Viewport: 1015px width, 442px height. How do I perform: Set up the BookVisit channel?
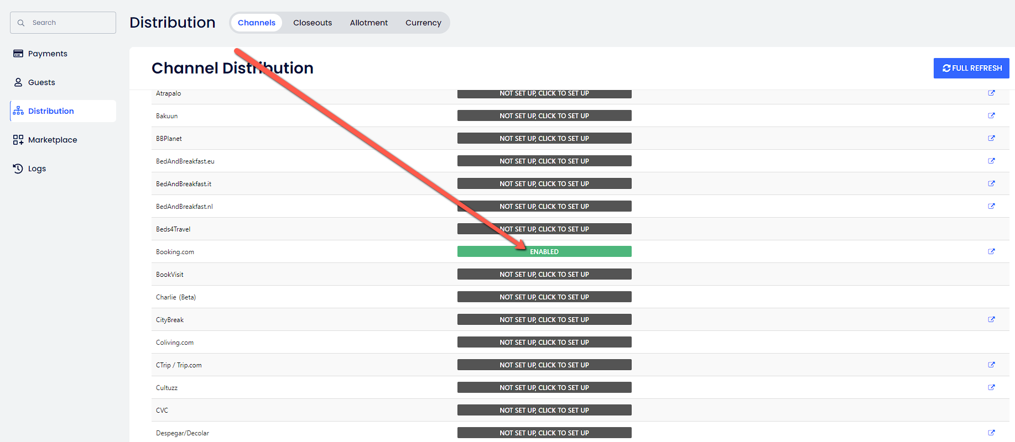coord(544,274)
